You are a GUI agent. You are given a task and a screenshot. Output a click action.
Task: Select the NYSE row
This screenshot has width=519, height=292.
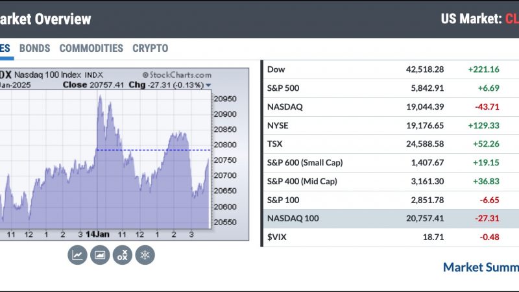(391, 125)
